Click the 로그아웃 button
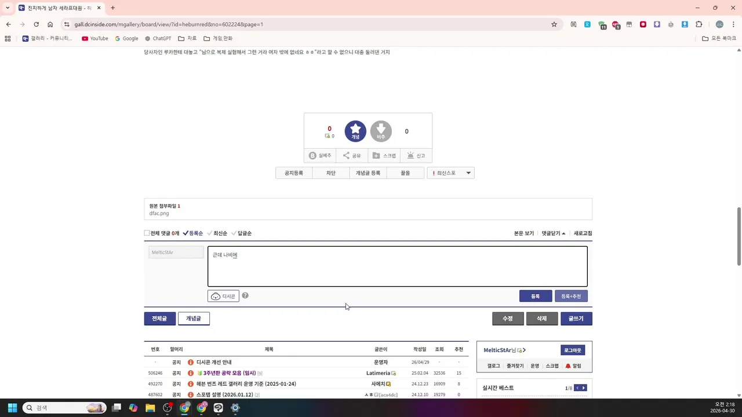This screenshot has height=417, width=742. [573, 350]
